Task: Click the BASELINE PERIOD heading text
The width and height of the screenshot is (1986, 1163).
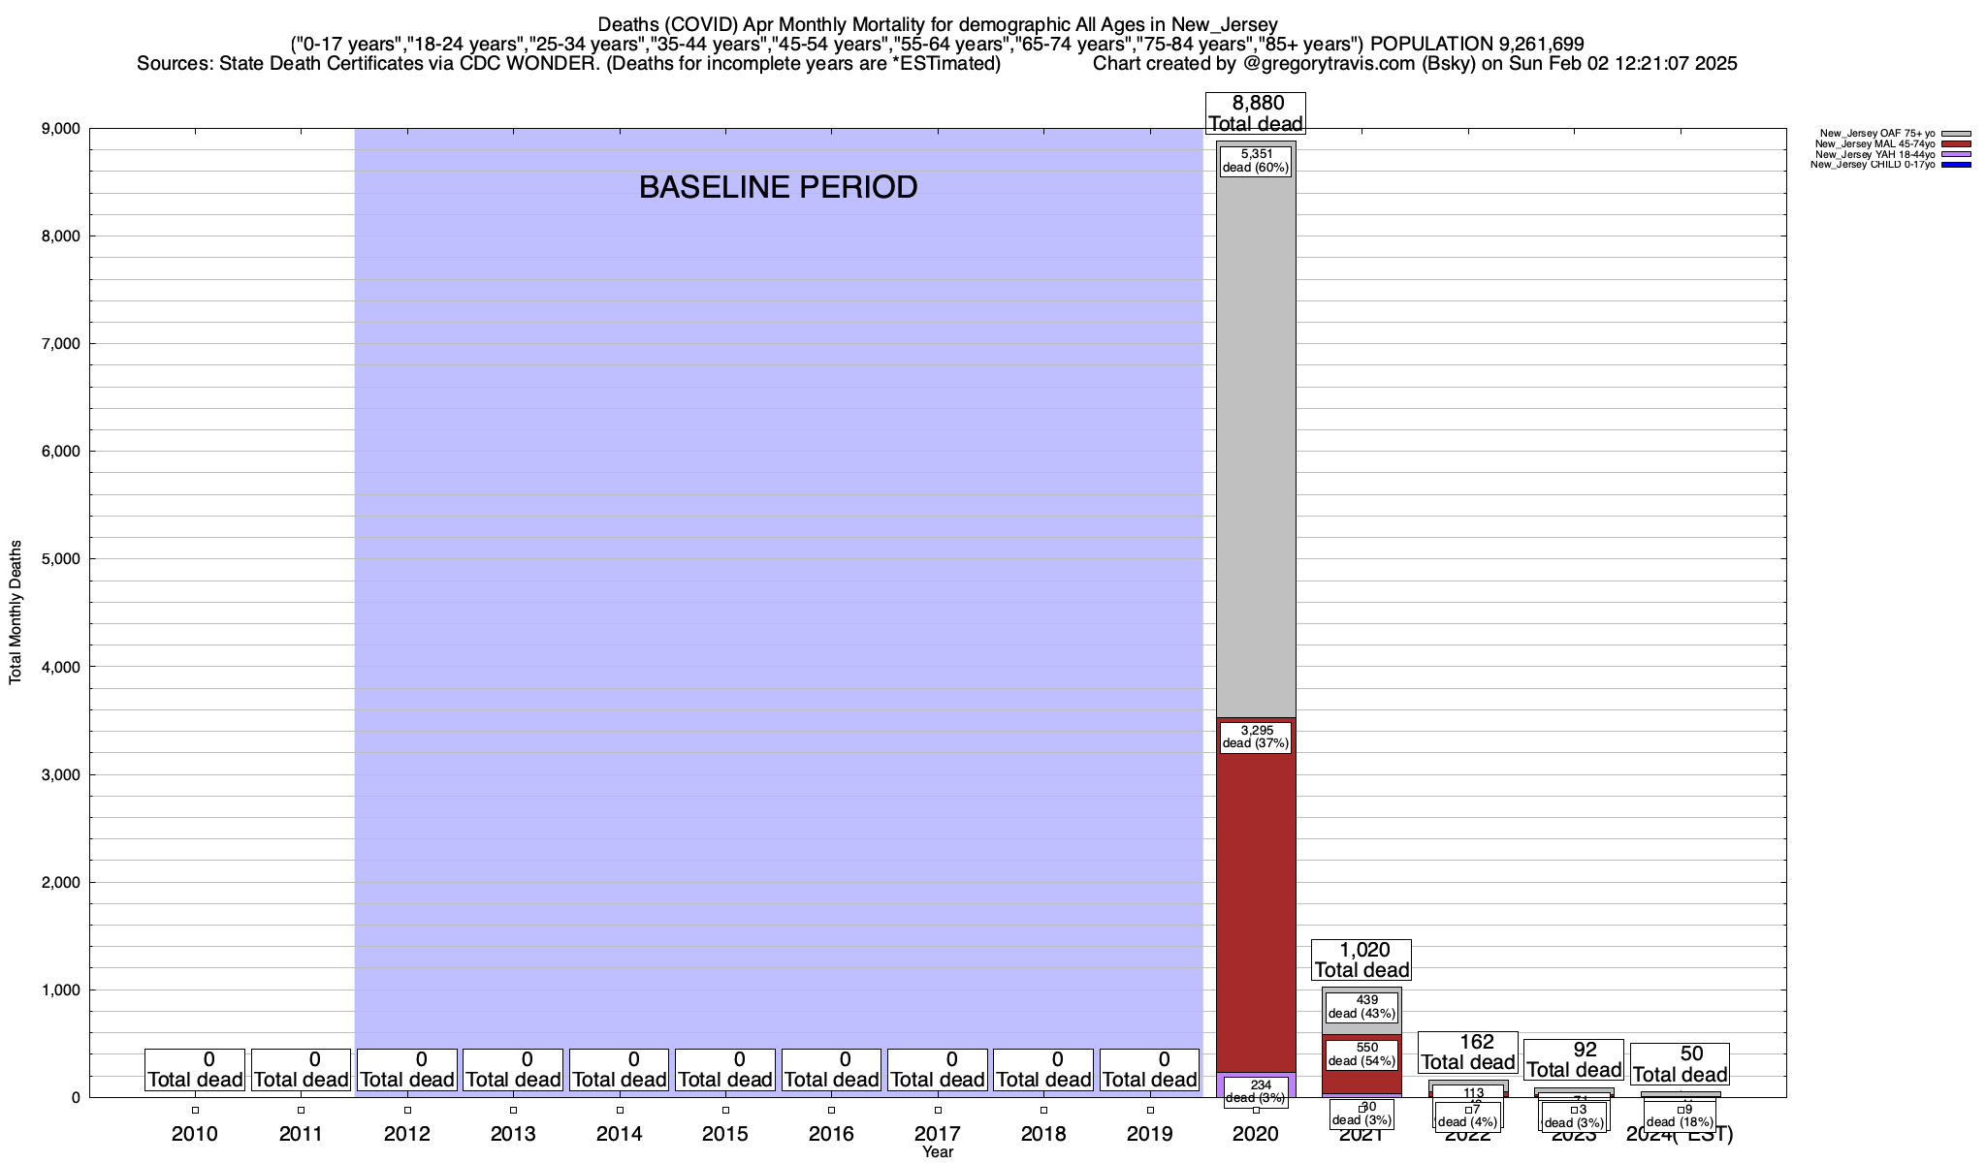Action: 778,187
